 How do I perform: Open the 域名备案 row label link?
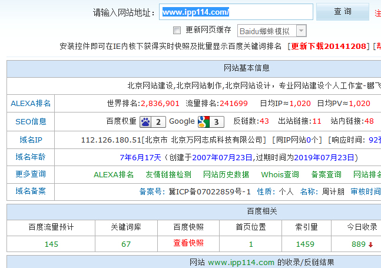tap(31, 191)
